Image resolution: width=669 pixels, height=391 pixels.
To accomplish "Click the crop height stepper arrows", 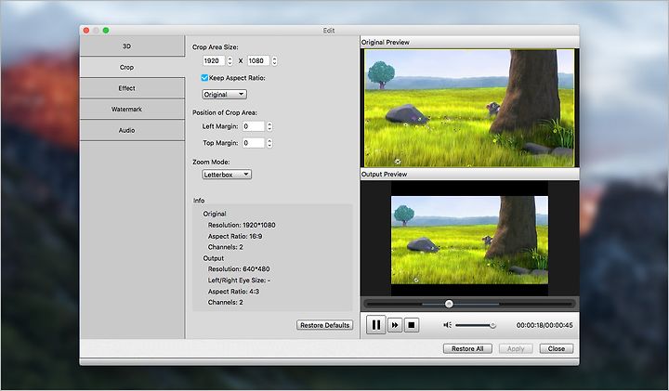I will (274, 61).
